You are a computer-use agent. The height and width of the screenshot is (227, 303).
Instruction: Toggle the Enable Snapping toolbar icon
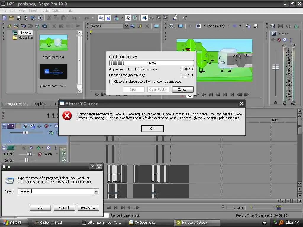coord(101,18)
